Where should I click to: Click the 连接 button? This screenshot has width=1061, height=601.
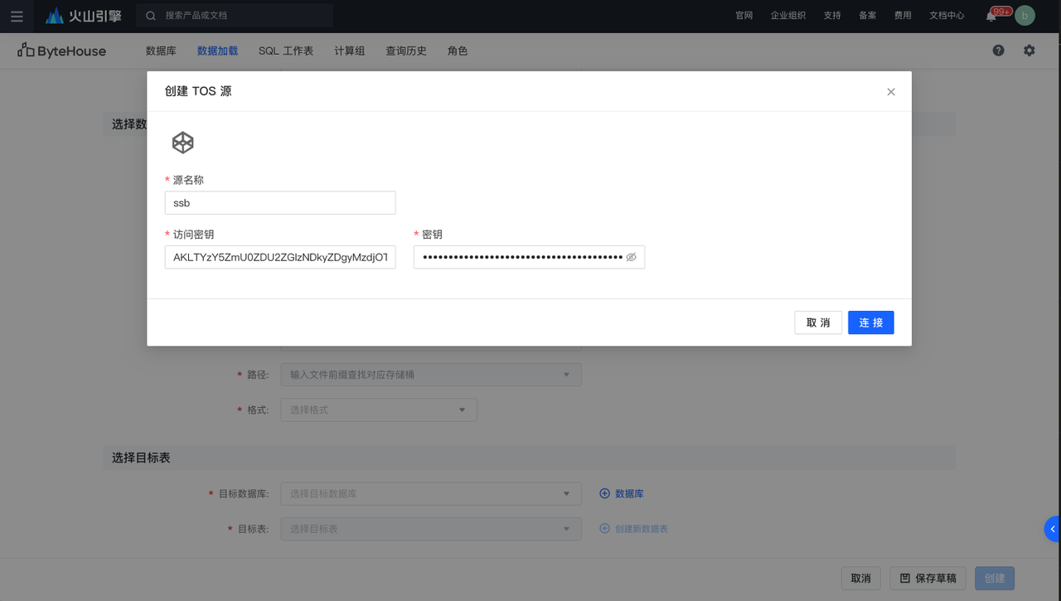pyautogui.click(x=871, y=322)
